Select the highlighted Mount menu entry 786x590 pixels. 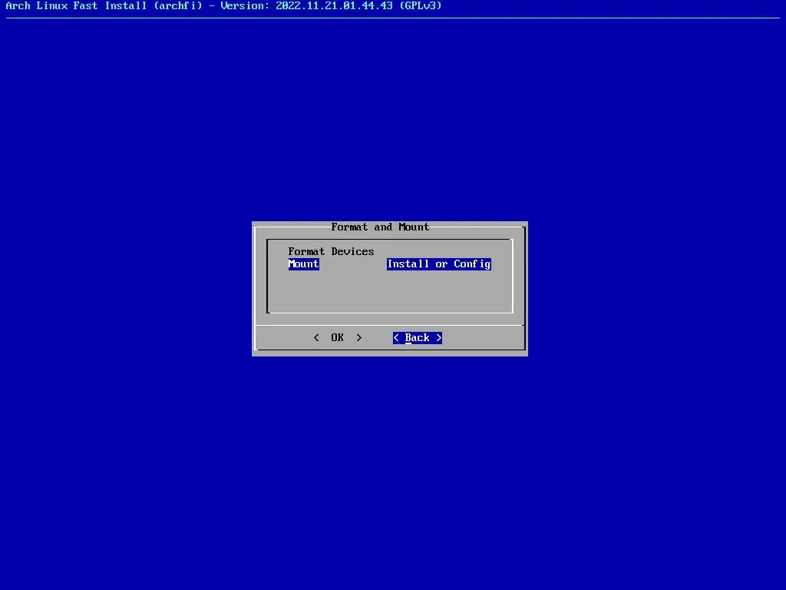click(303, 264)
